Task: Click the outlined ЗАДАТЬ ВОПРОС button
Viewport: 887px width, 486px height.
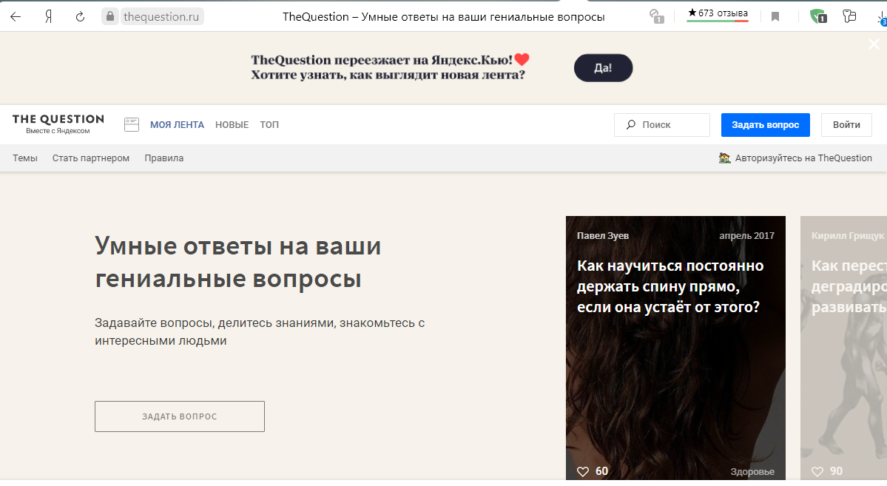Action: (x=179, y=416)
